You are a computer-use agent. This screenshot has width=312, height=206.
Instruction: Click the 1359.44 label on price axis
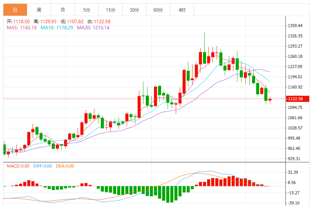coord(295,26)
